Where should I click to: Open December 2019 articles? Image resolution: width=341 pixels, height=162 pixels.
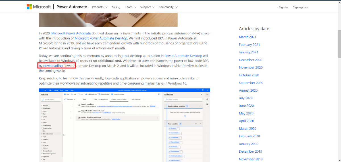[250, 152]
